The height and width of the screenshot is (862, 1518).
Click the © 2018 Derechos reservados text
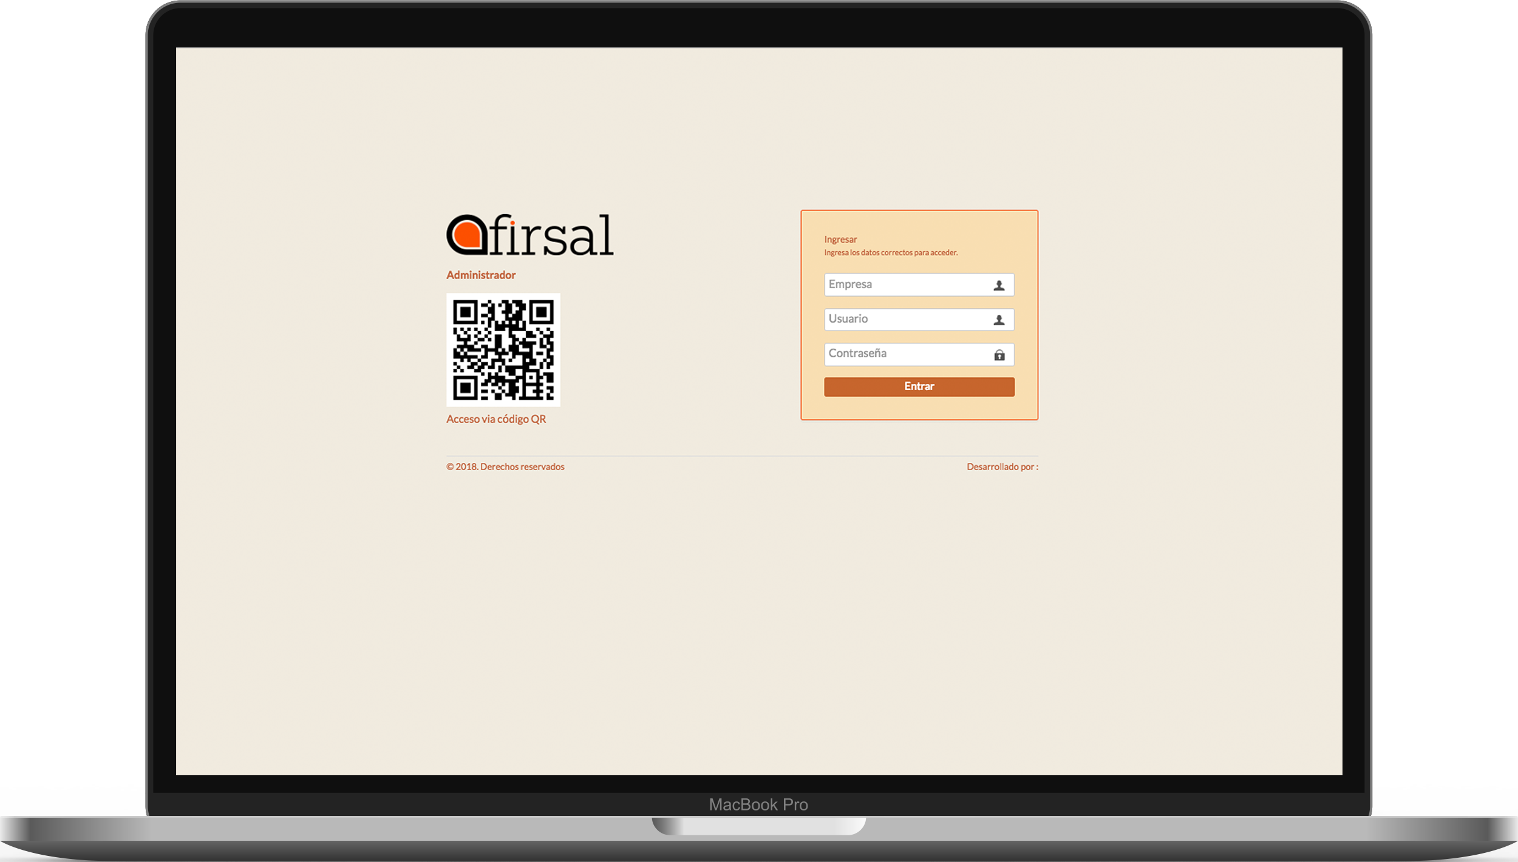tap(505, 466)
